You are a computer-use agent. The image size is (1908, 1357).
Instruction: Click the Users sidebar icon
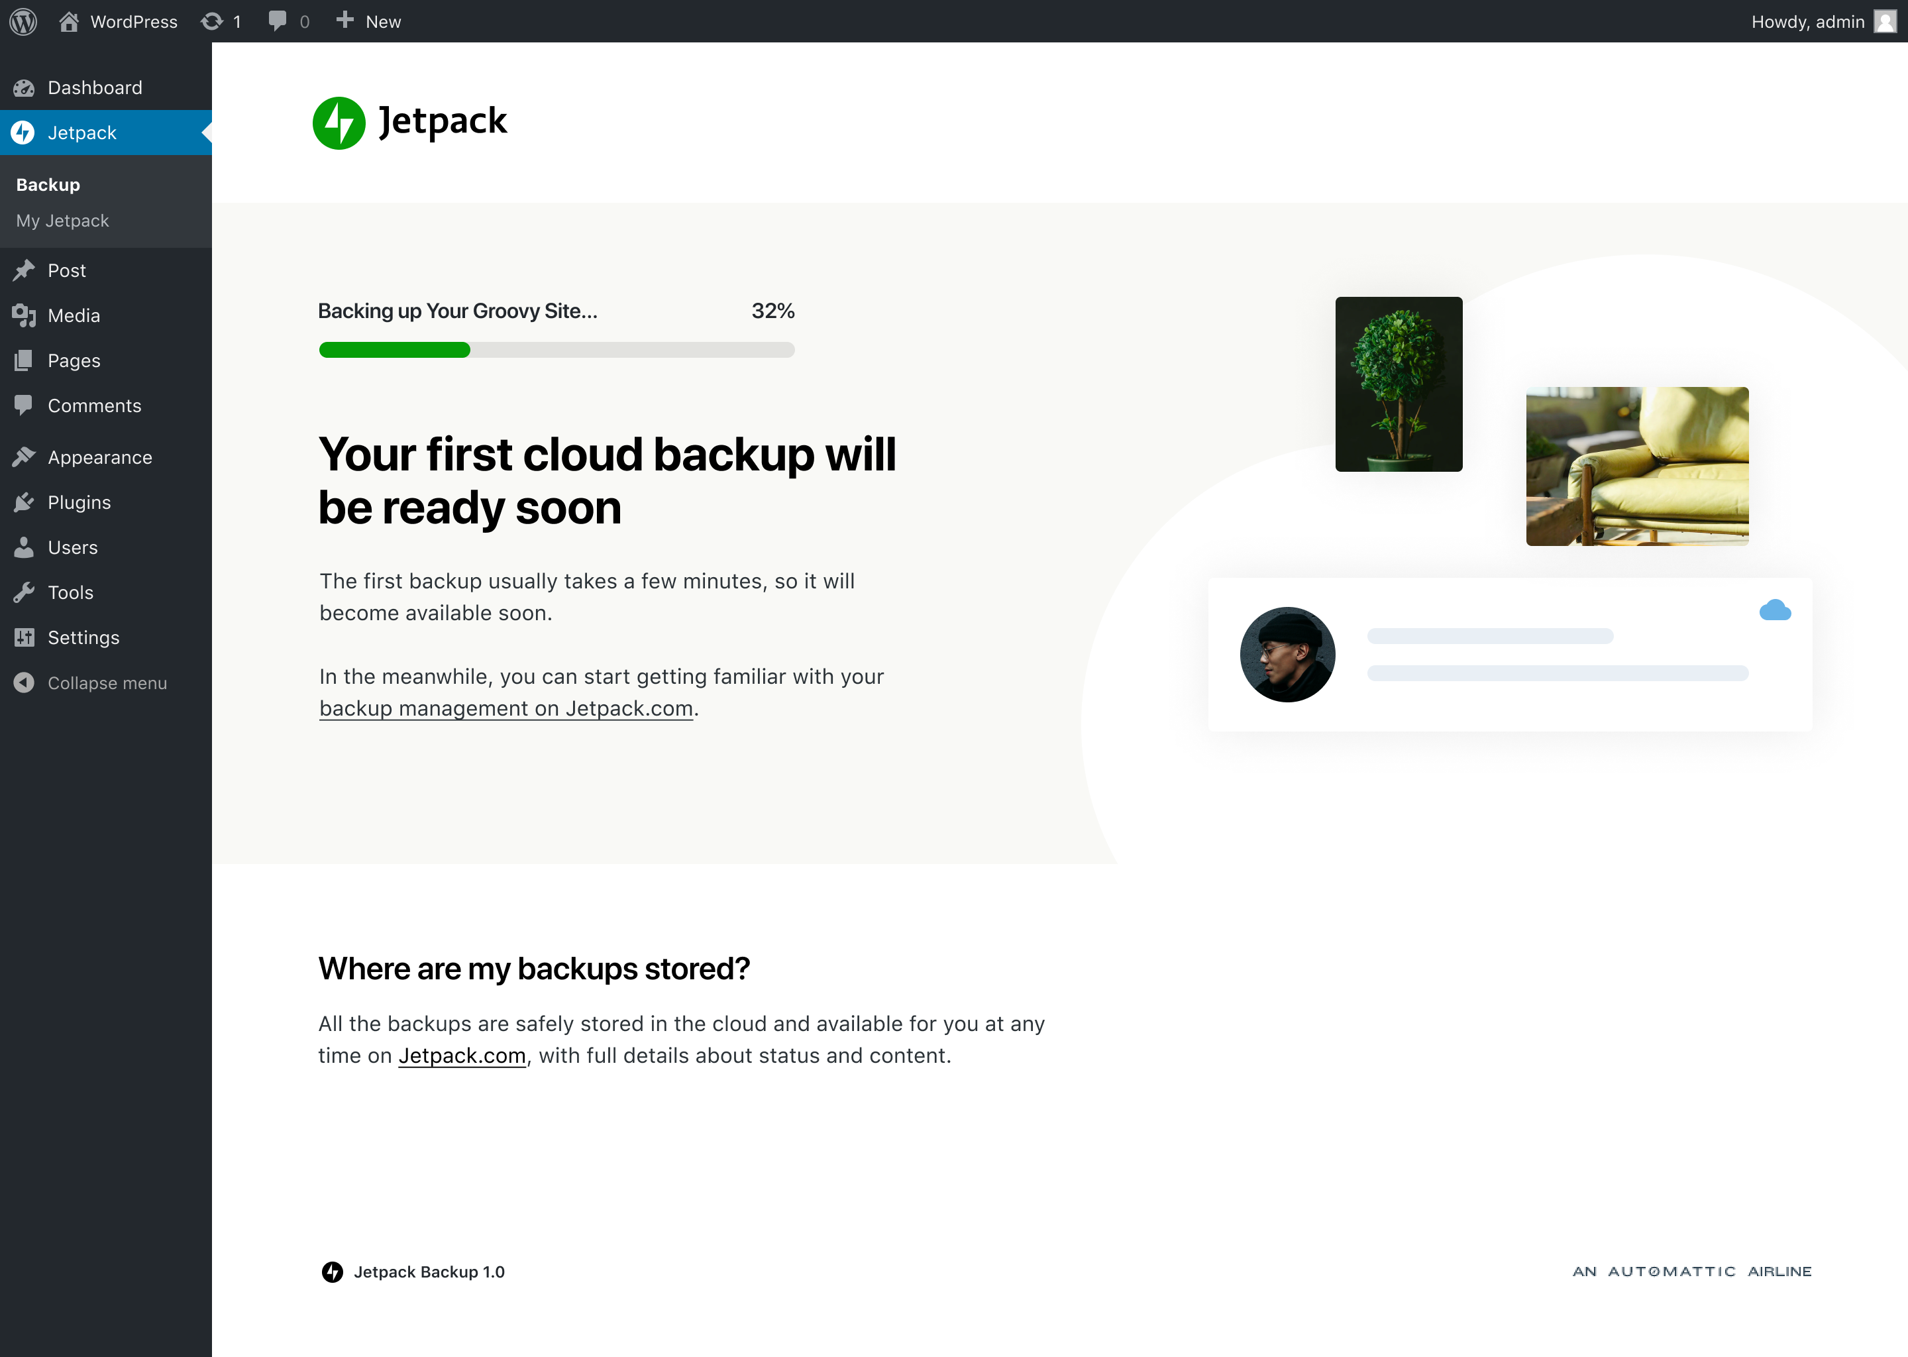pos(23,547)
